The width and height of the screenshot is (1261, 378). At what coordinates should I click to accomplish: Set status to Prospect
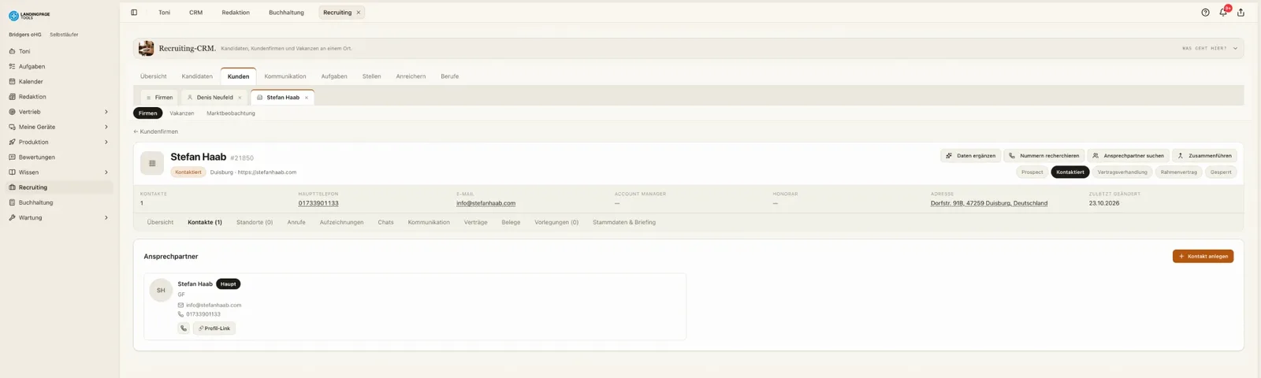pos(1032,172)
